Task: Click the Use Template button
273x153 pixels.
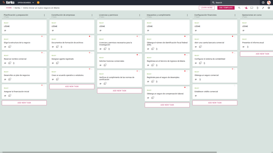Action: tap(226, 8)
